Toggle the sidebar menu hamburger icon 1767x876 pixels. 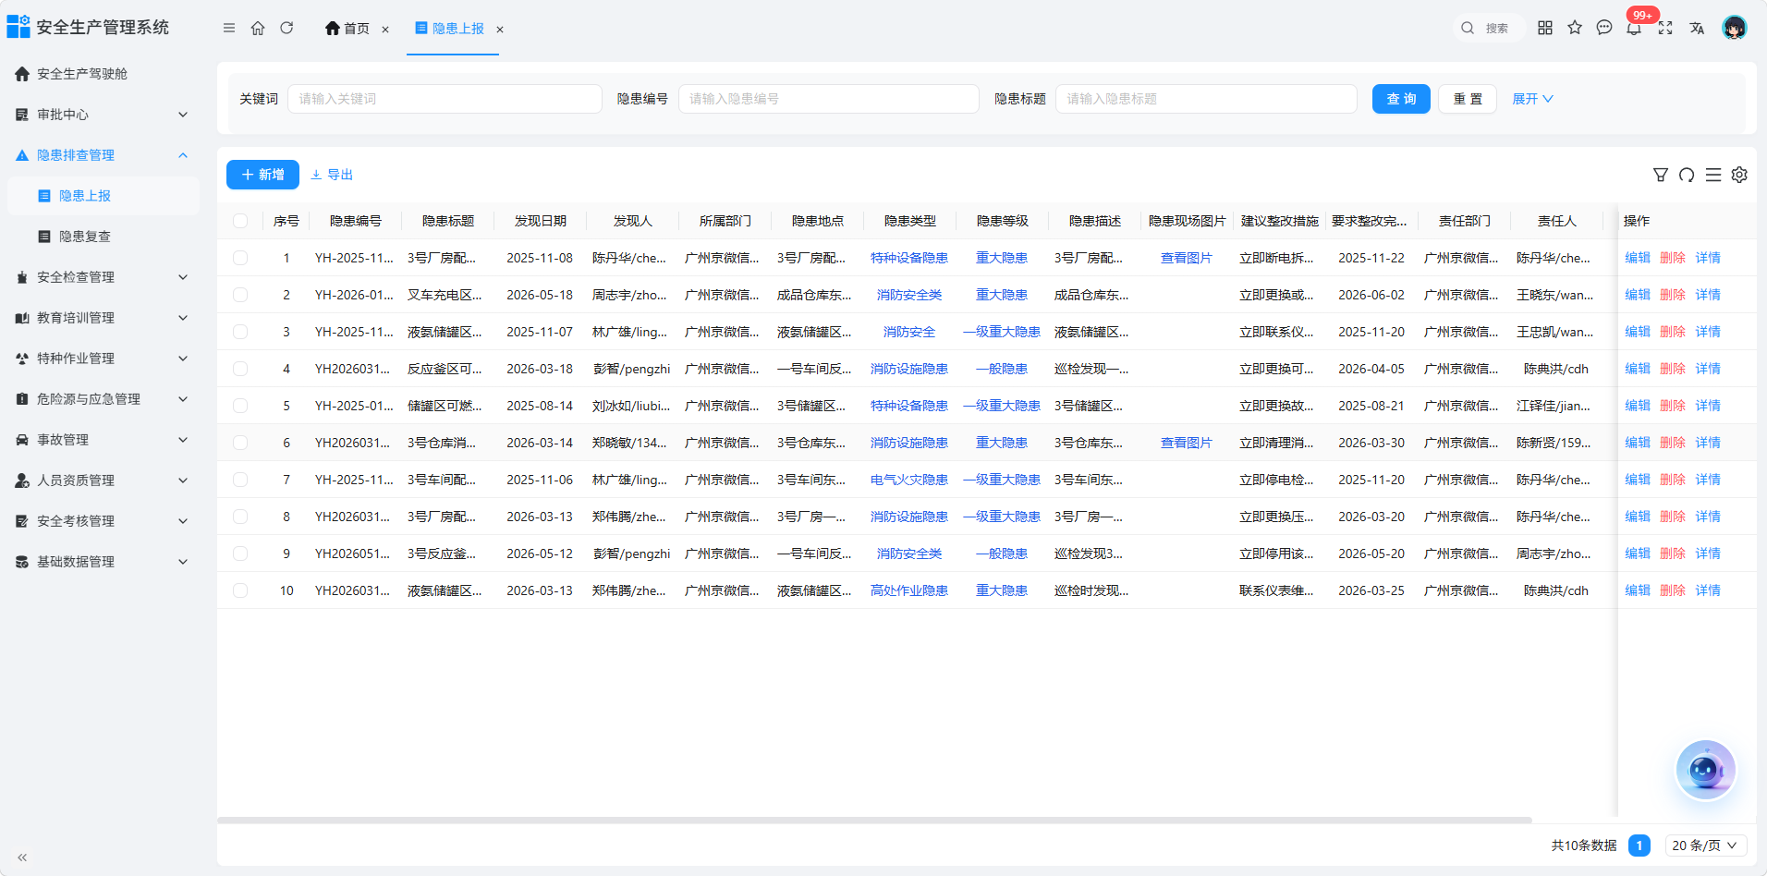tap(229, 29)
